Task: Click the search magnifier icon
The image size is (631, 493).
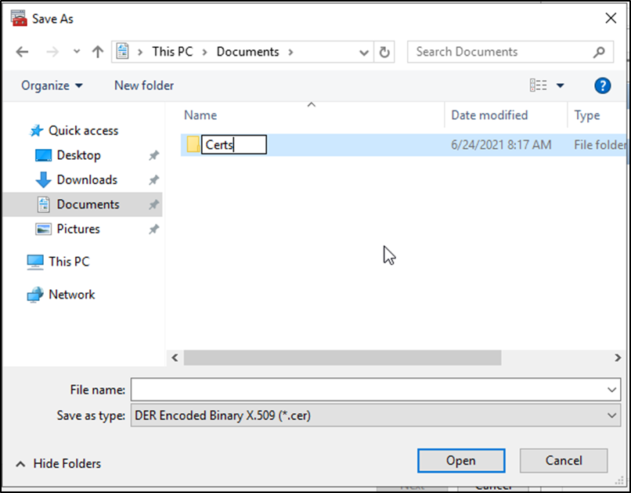Action: [x=599, y=53]
